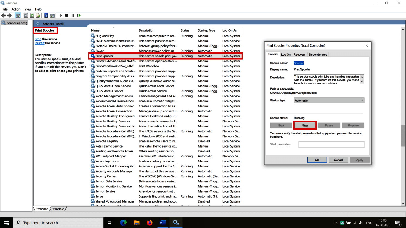
Task: Open Word from the taskbar
Action: [x=163, y=222]
